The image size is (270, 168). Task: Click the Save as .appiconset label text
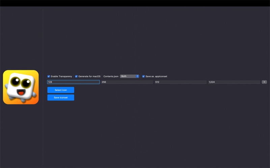pos(156,76)
